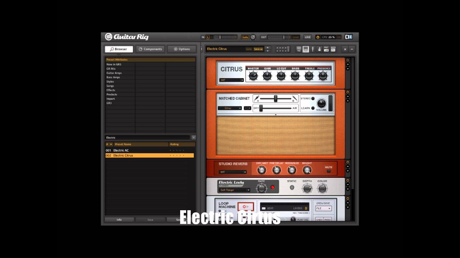Expand the Citrus amp module arrow
This screenshot has height=258, width=460.
pyautogui.click(x=348, y=69)
